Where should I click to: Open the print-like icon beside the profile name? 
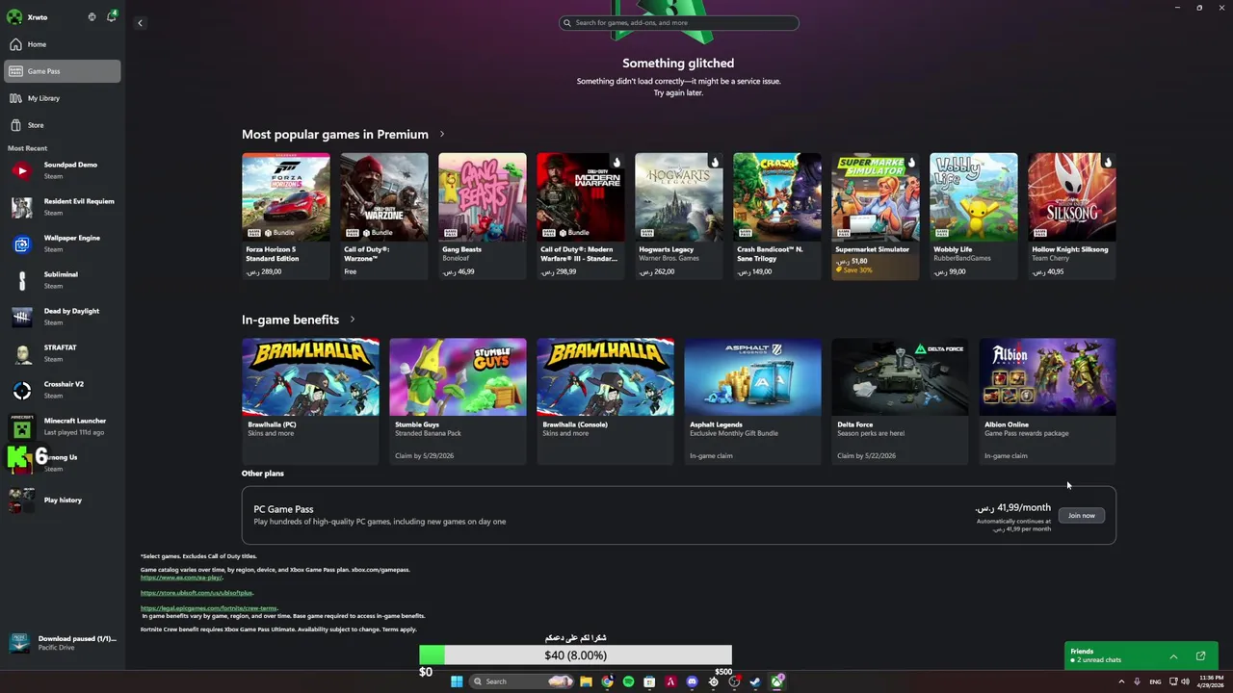coord(92,16)
